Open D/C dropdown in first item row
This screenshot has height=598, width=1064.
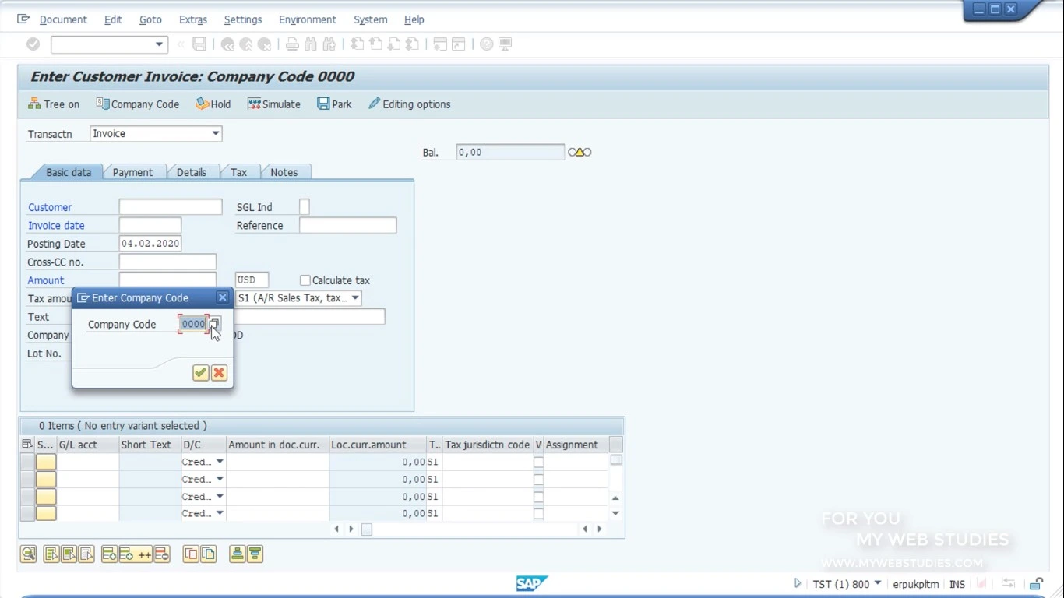pos(220,462)
